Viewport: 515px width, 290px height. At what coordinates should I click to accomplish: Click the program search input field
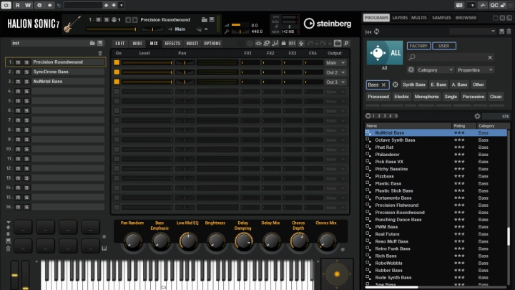coord(451,57)
